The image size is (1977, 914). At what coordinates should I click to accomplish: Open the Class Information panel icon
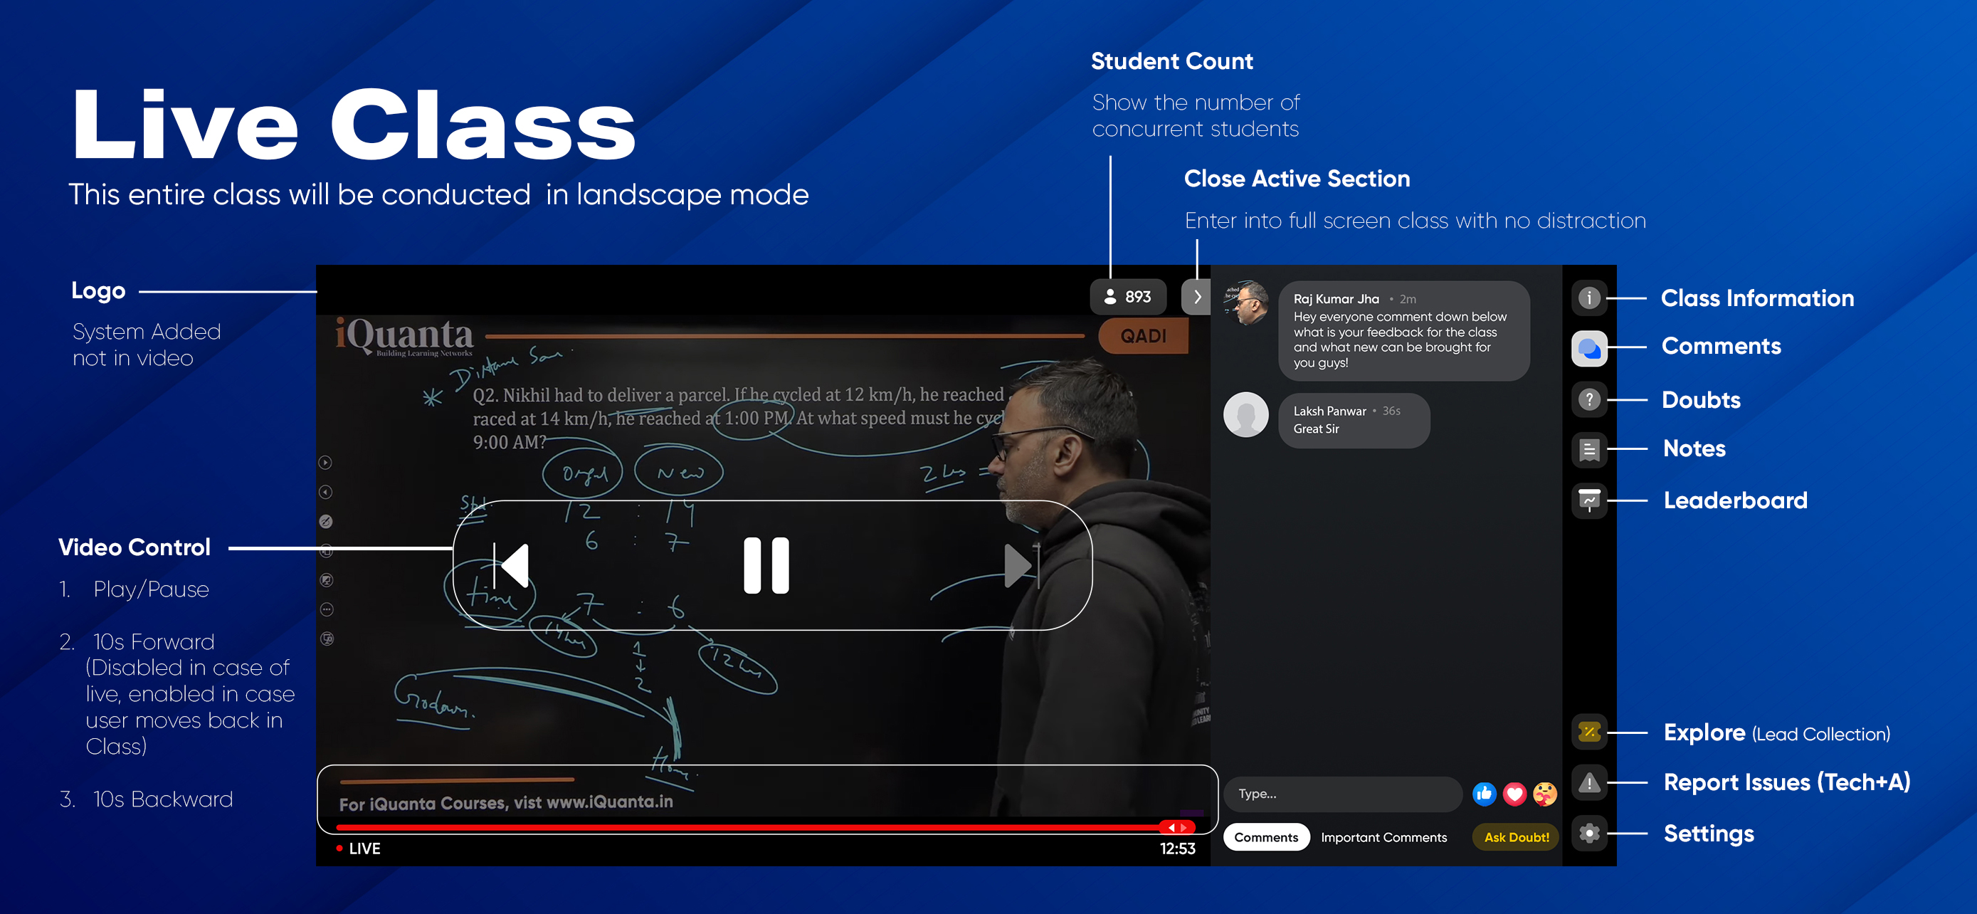pyautogui.click(x=1588, y=298)
